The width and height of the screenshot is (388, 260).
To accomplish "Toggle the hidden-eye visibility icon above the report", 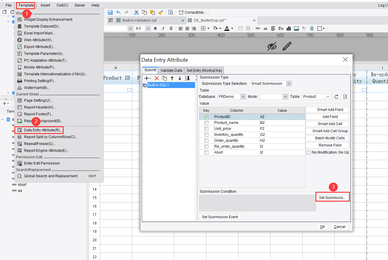I will point(272,46).
